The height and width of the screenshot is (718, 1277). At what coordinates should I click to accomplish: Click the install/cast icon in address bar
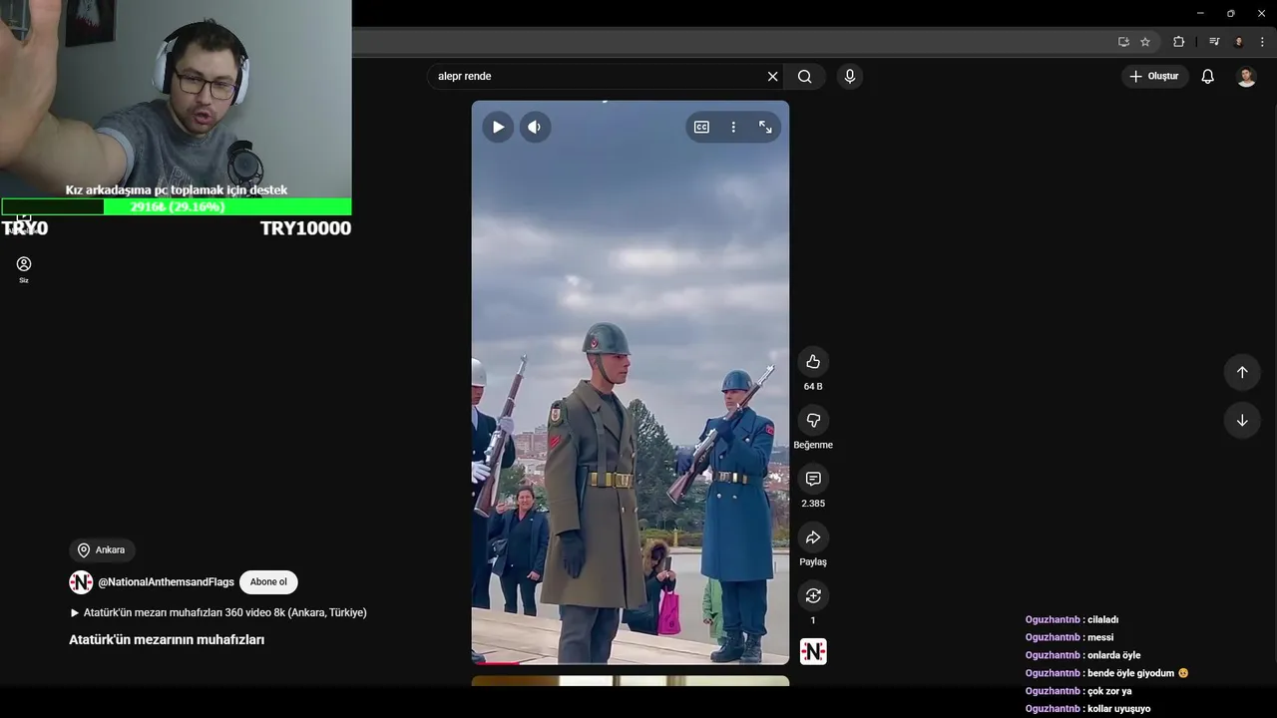1123,42
